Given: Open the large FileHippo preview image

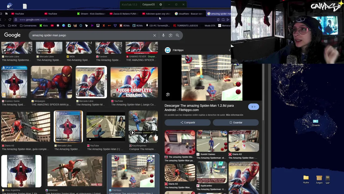Looking at the screenshot, I should 212,78.
